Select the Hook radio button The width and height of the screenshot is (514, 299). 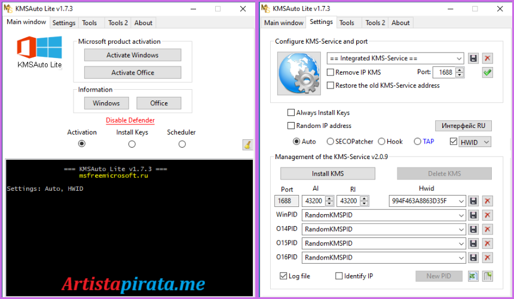tap(381, 141)
